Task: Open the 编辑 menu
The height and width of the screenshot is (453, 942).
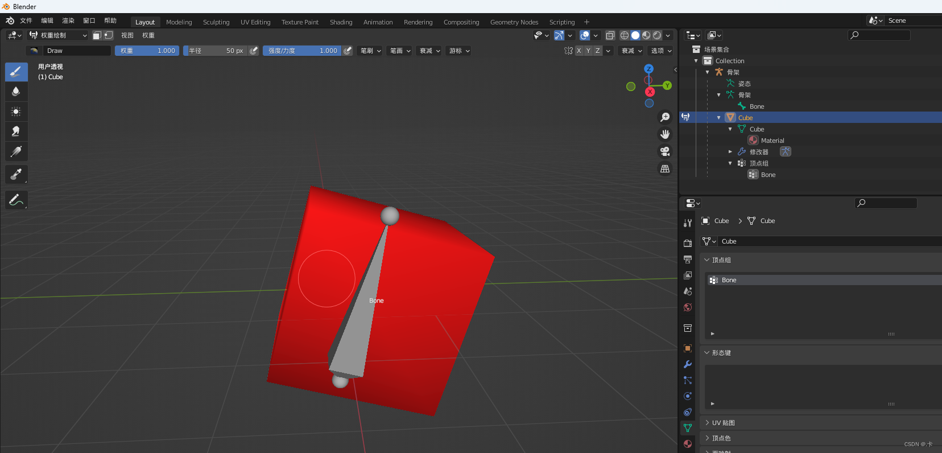Action: coord(47,20)
